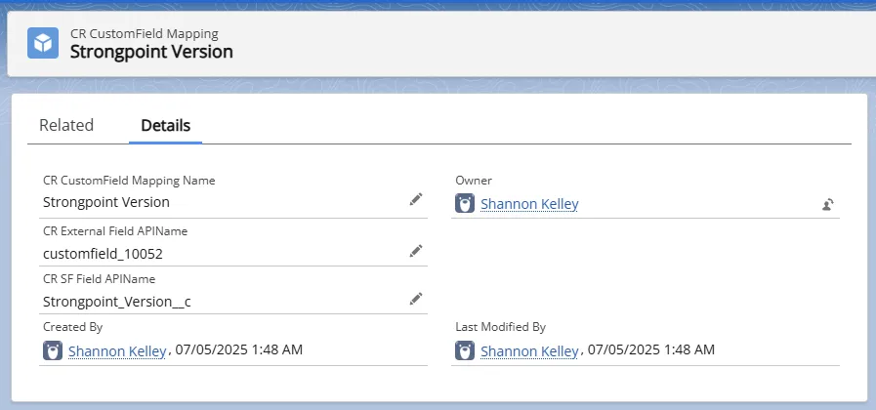The width and height of the screenshot is (876, 410).
Task: Click the Strongpoint Version page title
Action: tap(151, 52)
